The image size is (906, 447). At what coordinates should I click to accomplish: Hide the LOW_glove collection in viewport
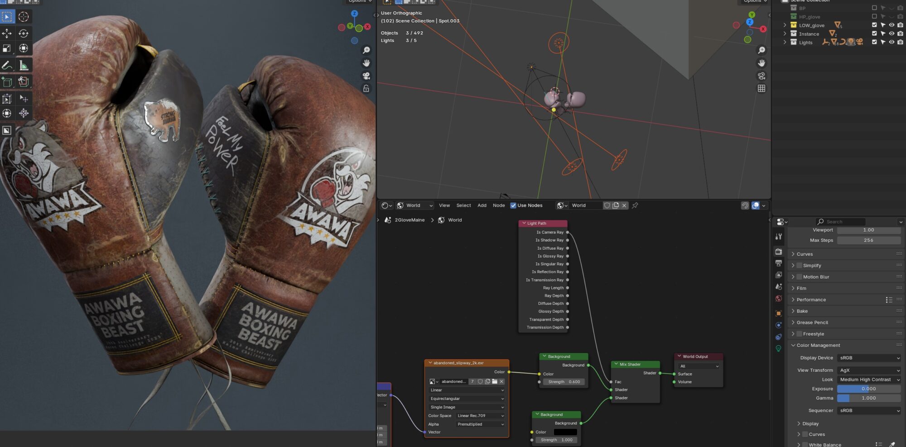[x=892, y=25]
